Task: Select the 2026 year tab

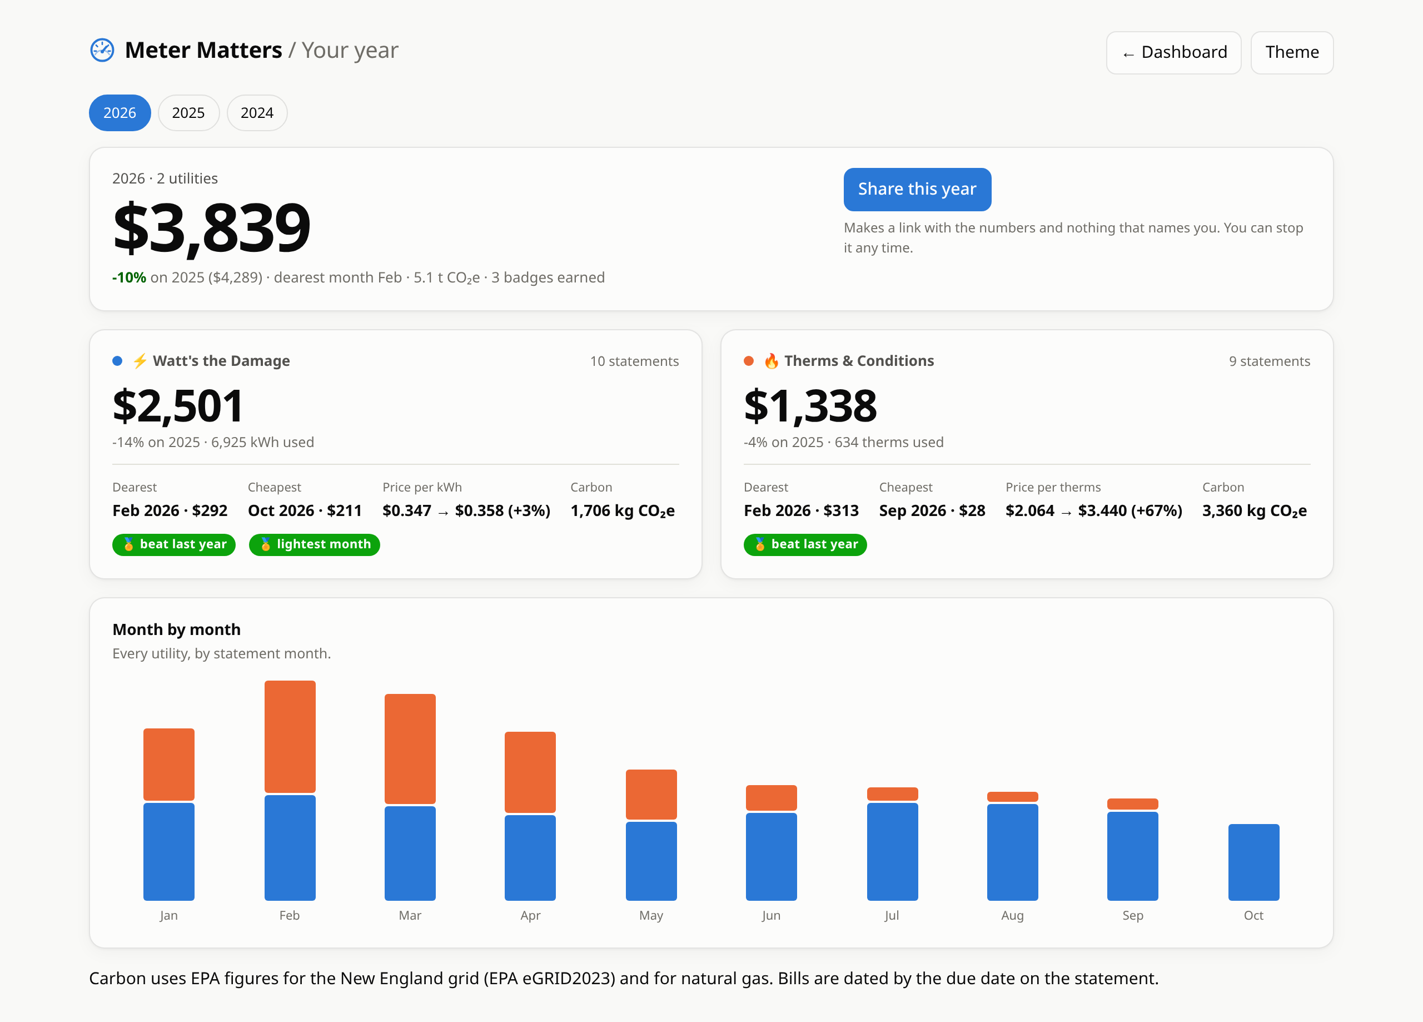Action: click(x=120, y=113)
